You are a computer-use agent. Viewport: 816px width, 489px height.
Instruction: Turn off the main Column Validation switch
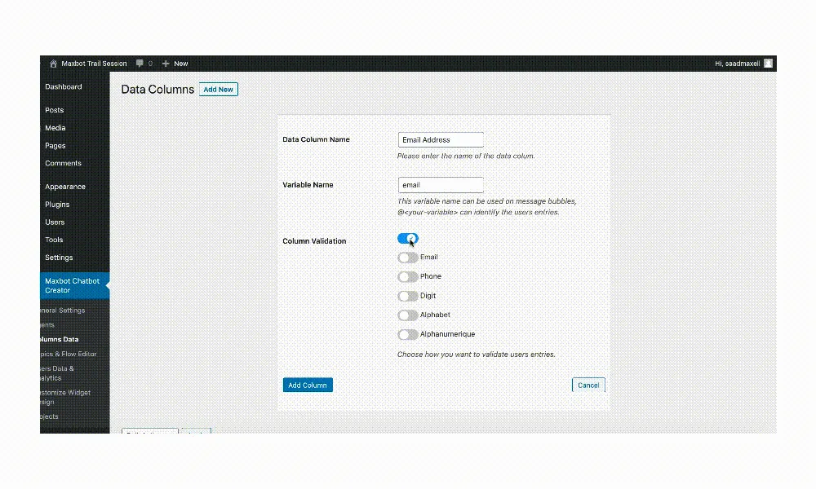pyautogui.click(x=407, y=239)
